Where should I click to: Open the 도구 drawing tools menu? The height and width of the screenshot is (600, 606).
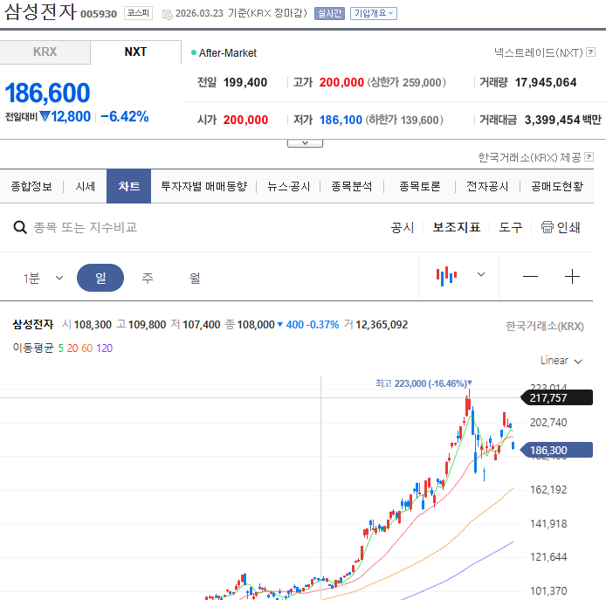click(x=511, y=227)
